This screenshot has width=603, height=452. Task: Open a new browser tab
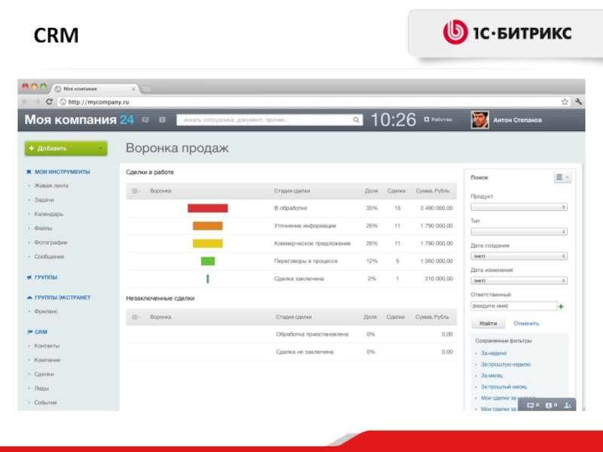(146, 89)
